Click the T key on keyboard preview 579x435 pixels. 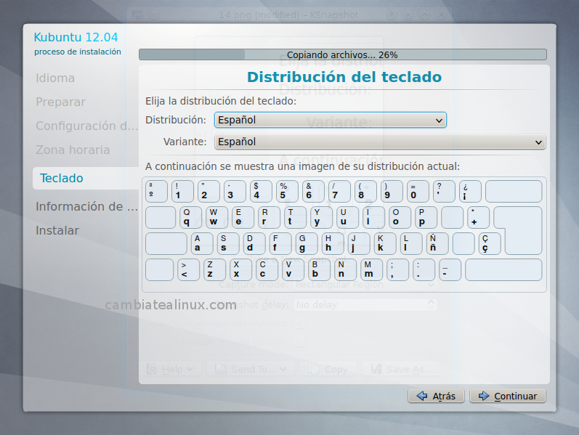click(296, 218)
